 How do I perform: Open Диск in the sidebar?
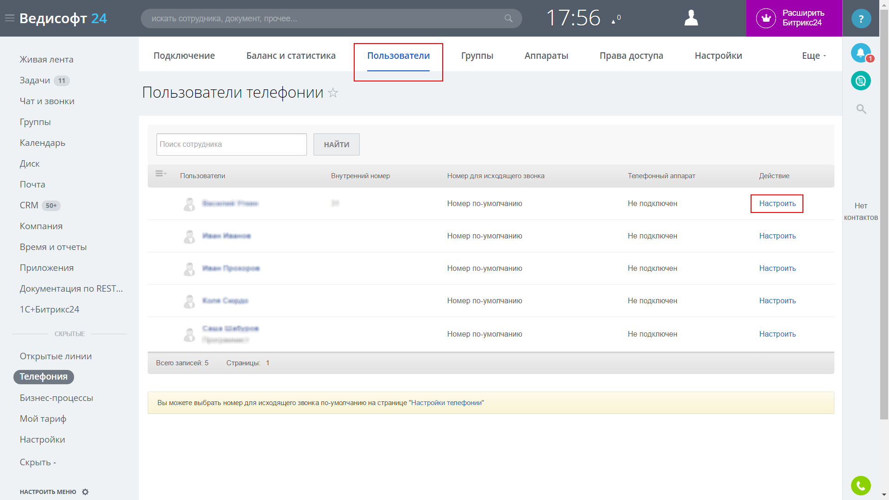[x=30, y=163]
